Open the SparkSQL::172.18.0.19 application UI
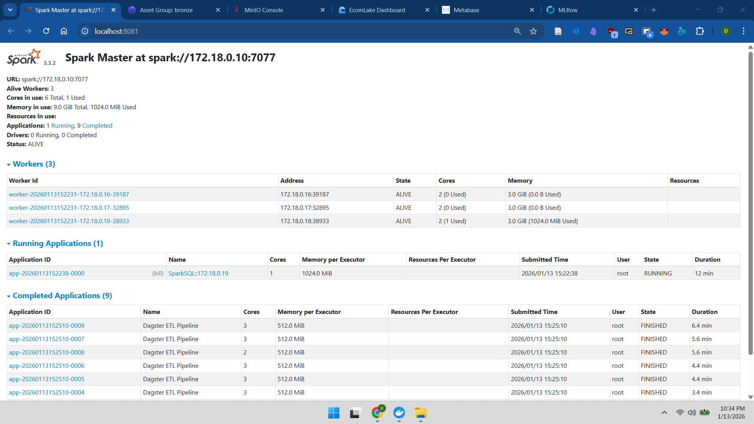The height and width of the screenshot is (424, 754). (198, 273)
